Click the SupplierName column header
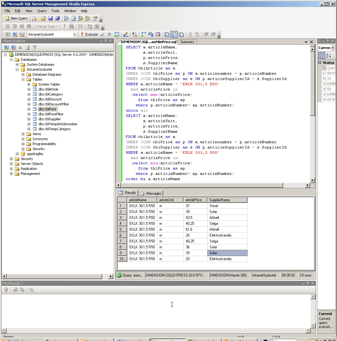The width and height of the screenshot is (337, 341). [x=227, y=200]
